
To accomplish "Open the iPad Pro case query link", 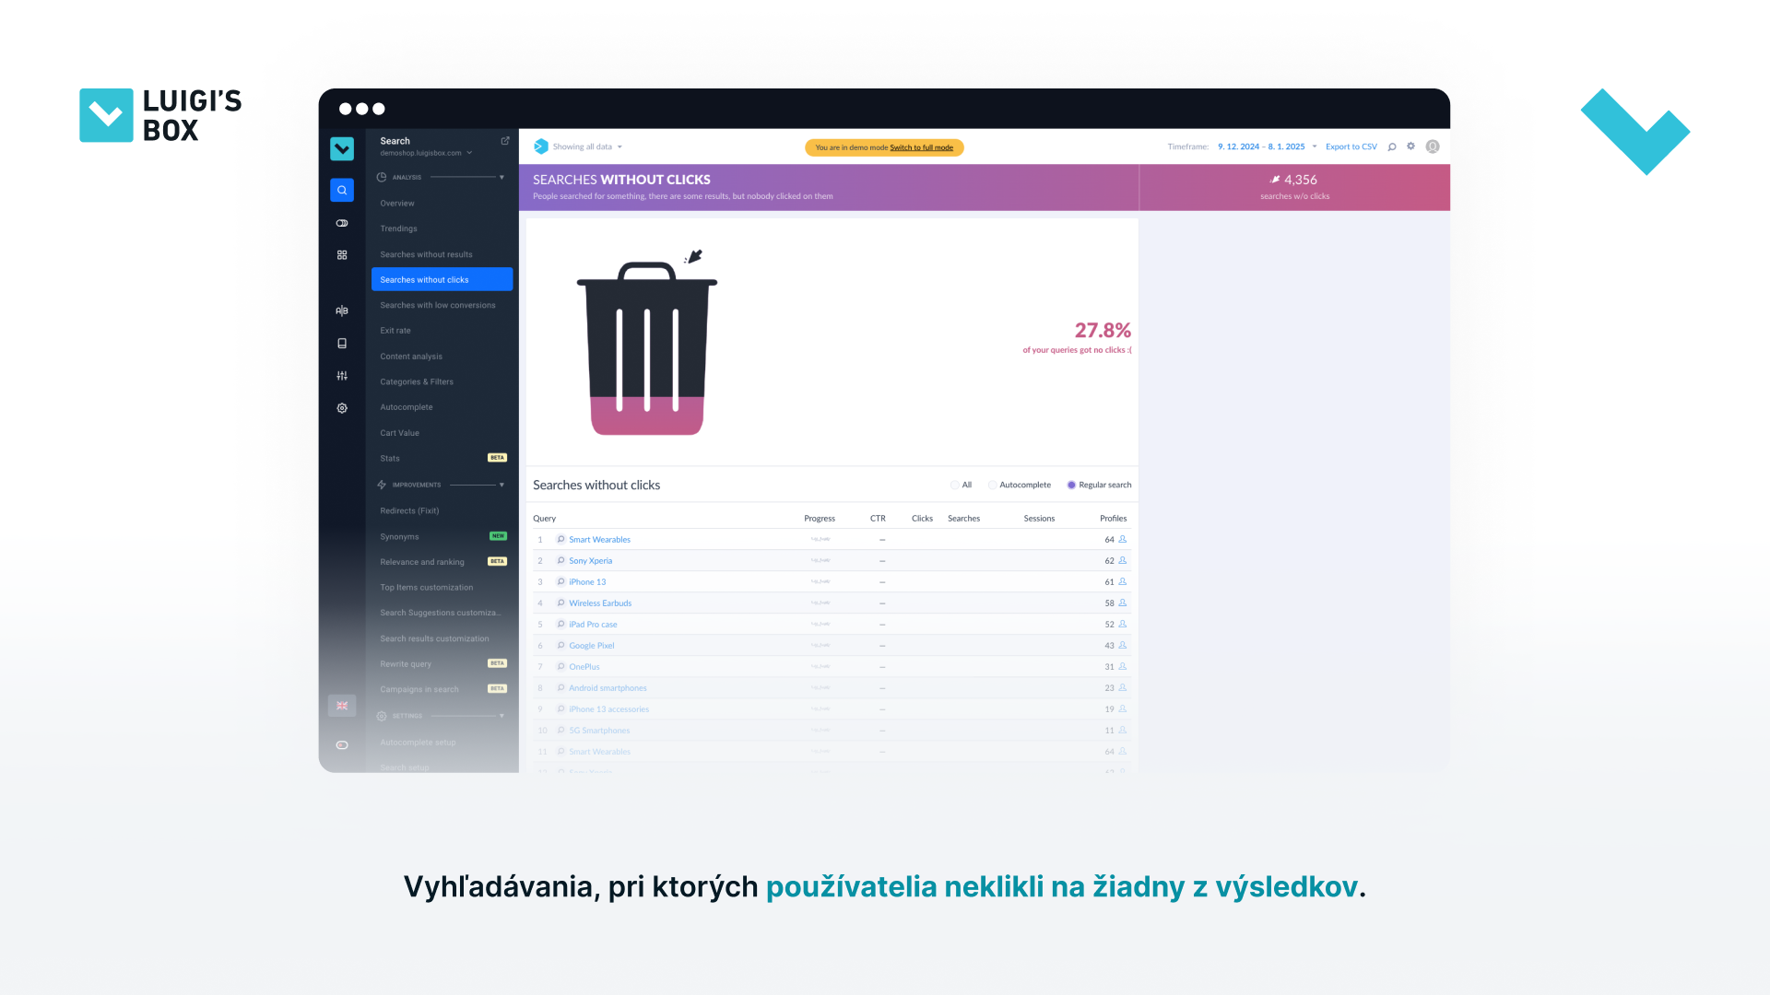I will (593, 624).
